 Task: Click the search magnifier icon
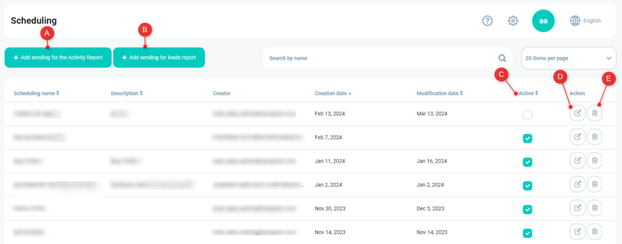(x=502, y=58)
